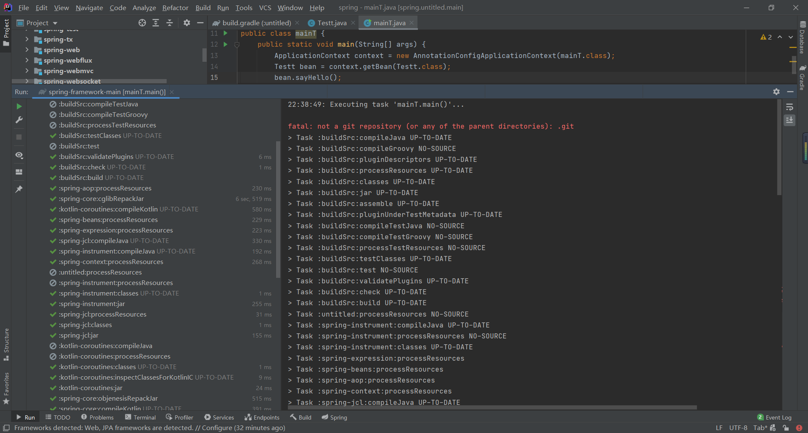
Task: Expand the spring-webflux module
Action: pos(27,60)
